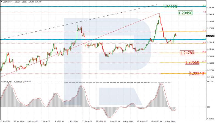
Task: Click 1.27665 on the price scale
Action: (x=211, y=28)
